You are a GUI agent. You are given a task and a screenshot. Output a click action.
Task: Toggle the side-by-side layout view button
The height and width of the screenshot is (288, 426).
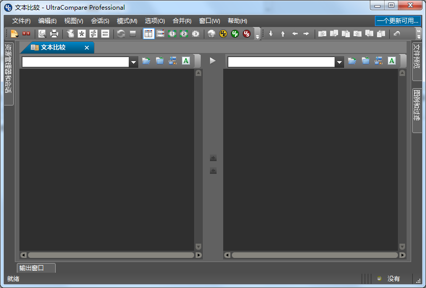tap(148, 34)
